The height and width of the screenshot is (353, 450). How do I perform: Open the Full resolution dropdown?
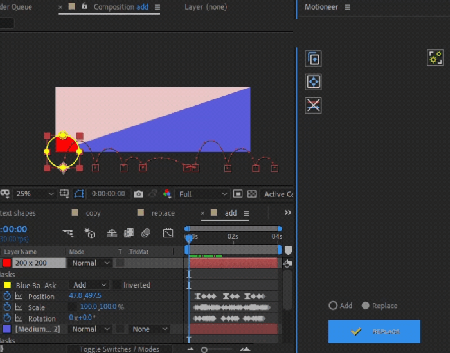pos(202,194)
